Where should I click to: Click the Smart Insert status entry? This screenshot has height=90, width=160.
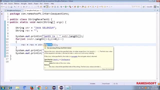106,83
